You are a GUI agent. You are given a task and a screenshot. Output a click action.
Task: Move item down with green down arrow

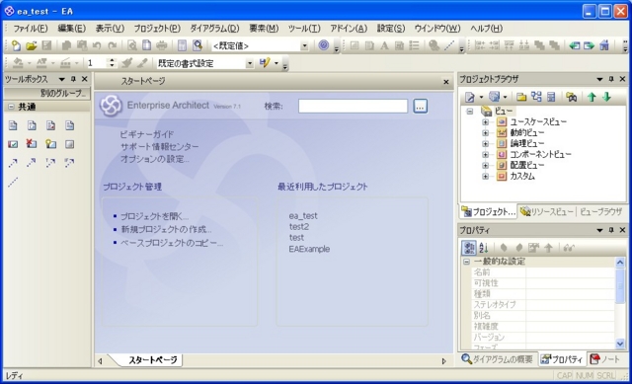pyautogui.click(x=606, y=97)
